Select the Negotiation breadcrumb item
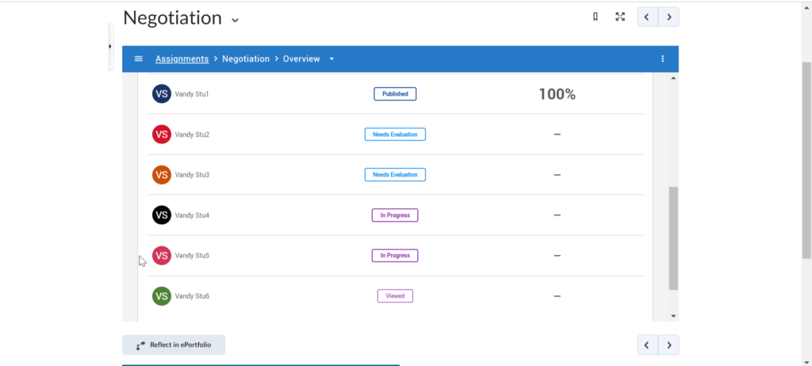Screen dimensions: 812x366 246,59
